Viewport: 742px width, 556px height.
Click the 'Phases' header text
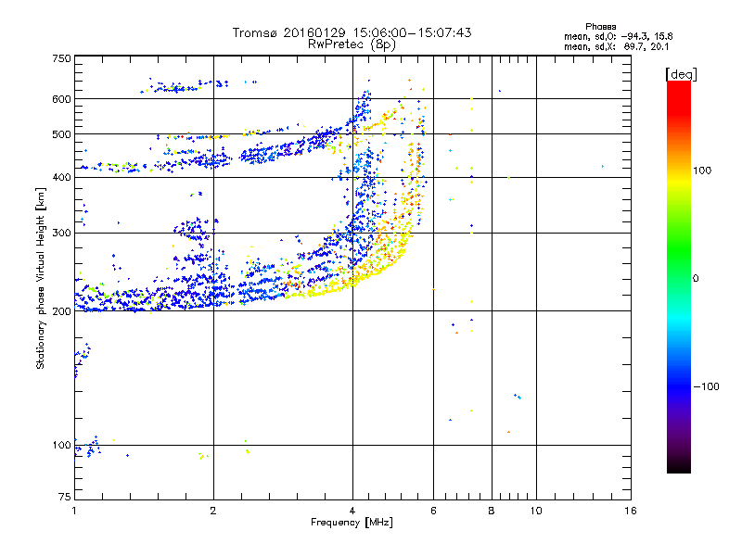600,27
